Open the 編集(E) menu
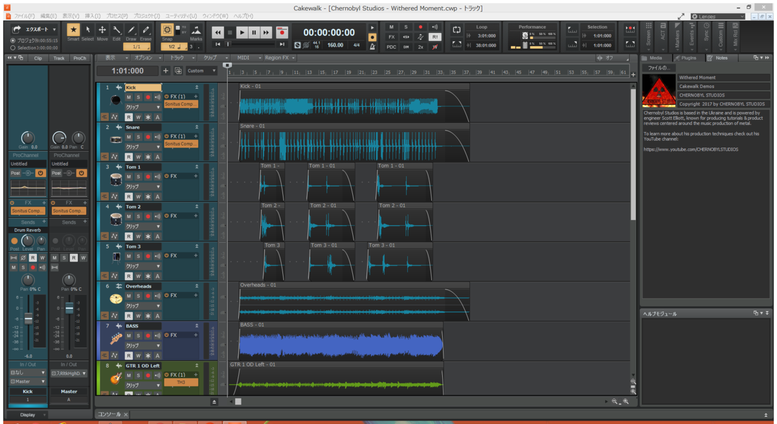Screen dimensions: 777x424 click(49, 16)
